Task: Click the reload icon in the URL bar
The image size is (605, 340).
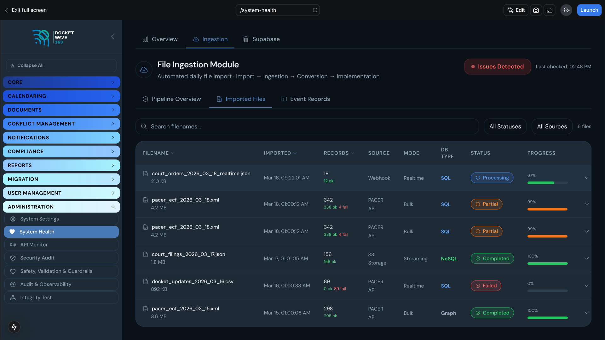Action: point(315,10)
